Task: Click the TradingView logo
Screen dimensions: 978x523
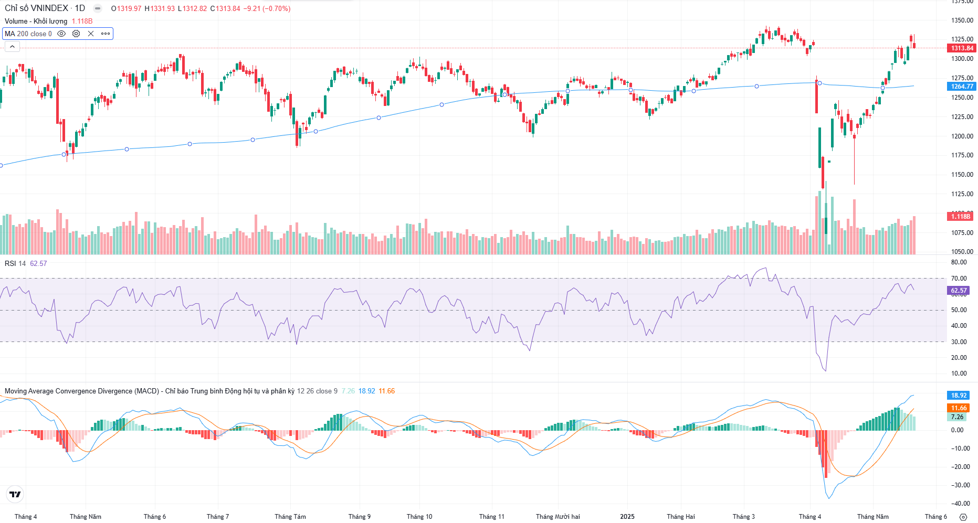Action: (x=15, y=494)
